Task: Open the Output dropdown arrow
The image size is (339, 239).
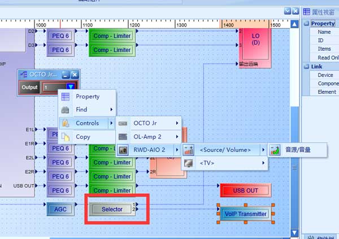Action: tap(70, 88)
